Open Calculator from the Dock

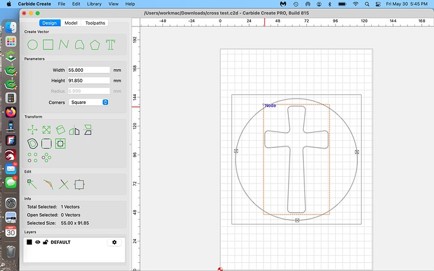click(11, 98)
